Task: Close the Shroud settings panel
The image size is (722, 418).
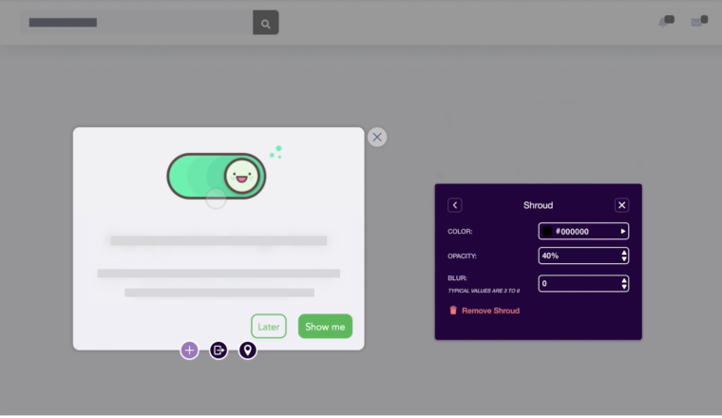Action: [621, 205]
